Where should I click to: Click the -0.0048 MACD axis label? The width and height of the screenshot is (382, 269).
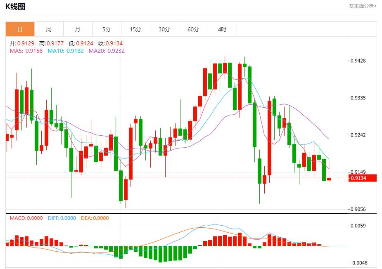358,263
